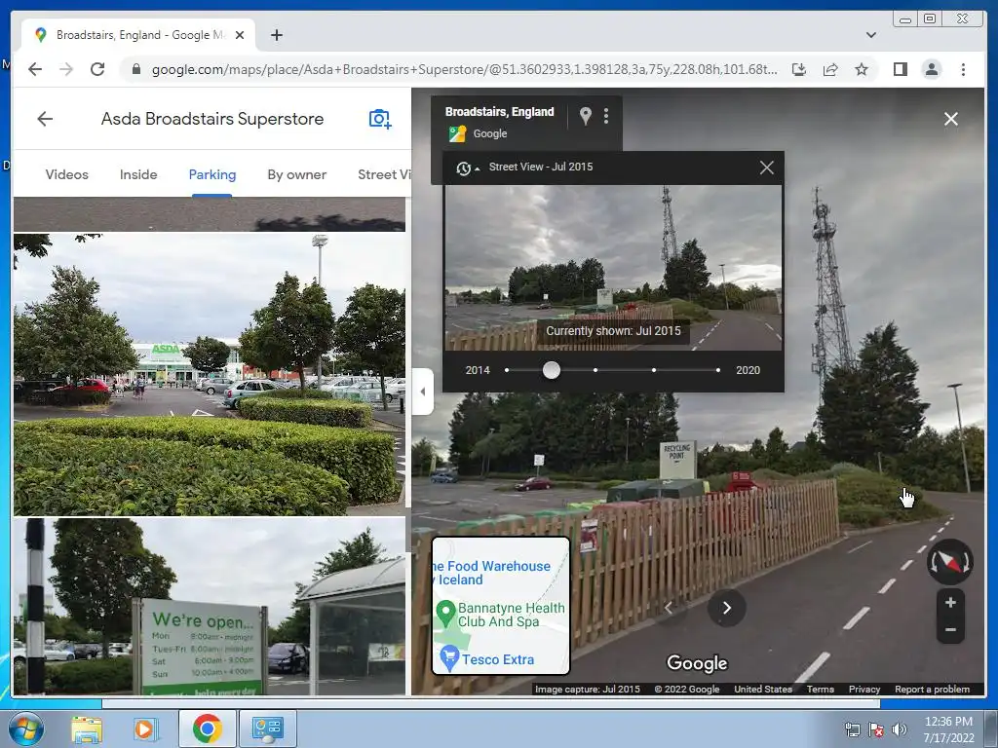Click the site lock icon in the address bar
The height and width of the screenshot is (748, 998).
click(x=135, y=69)
